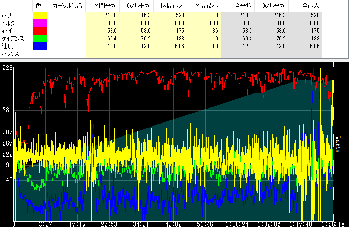Image resolution: width=349 pixels, height=227 pixels.
Task: Click the 色 column header
Action: [x=38, y=6]
